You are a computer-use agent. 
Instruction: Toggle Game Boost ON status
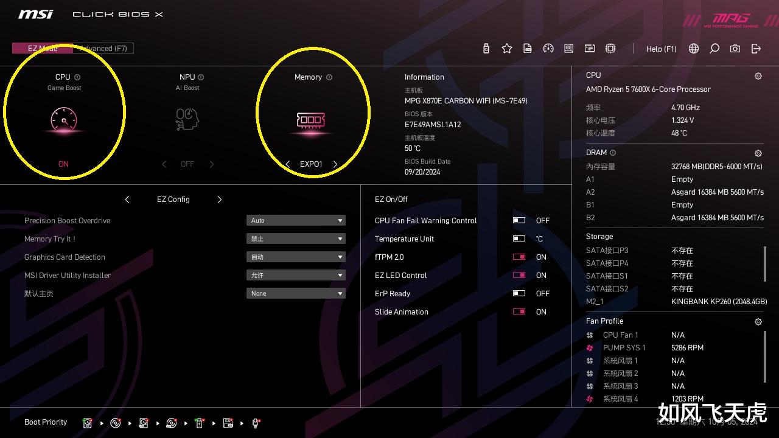pos(63,164)
